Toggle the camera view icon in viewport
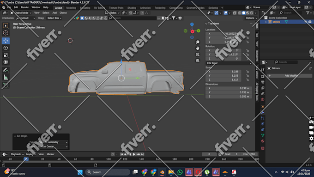 (x=198, y=55)
